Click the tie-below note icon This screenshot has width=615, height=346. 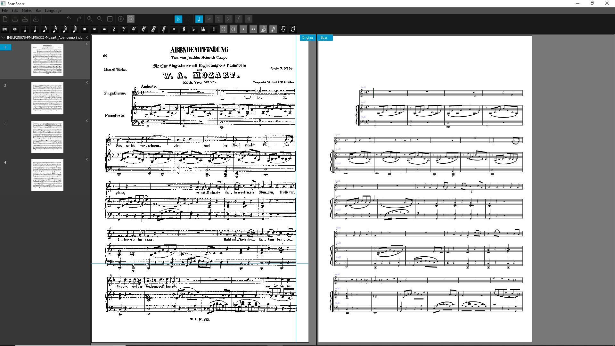[283, 29]
